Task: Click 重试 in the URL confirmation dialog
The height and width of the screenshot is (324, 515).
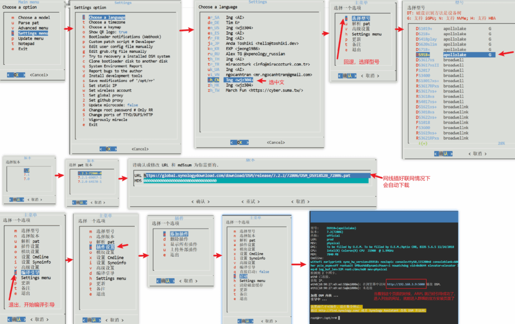Action: (x=250, y=201)
